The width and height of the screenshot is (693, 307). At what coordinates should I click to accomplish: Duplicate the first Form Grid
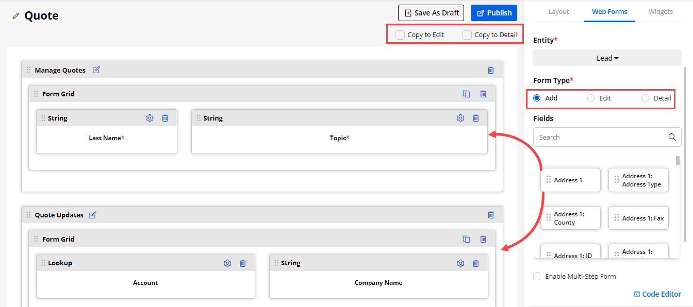466,94
